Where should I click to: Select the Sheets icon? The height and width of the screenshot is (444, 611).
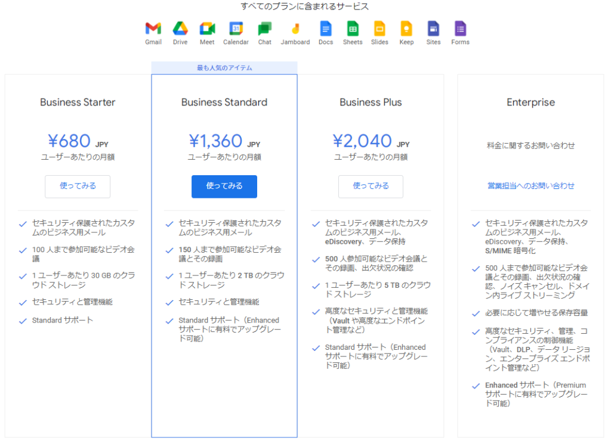(x=352, y=29)
